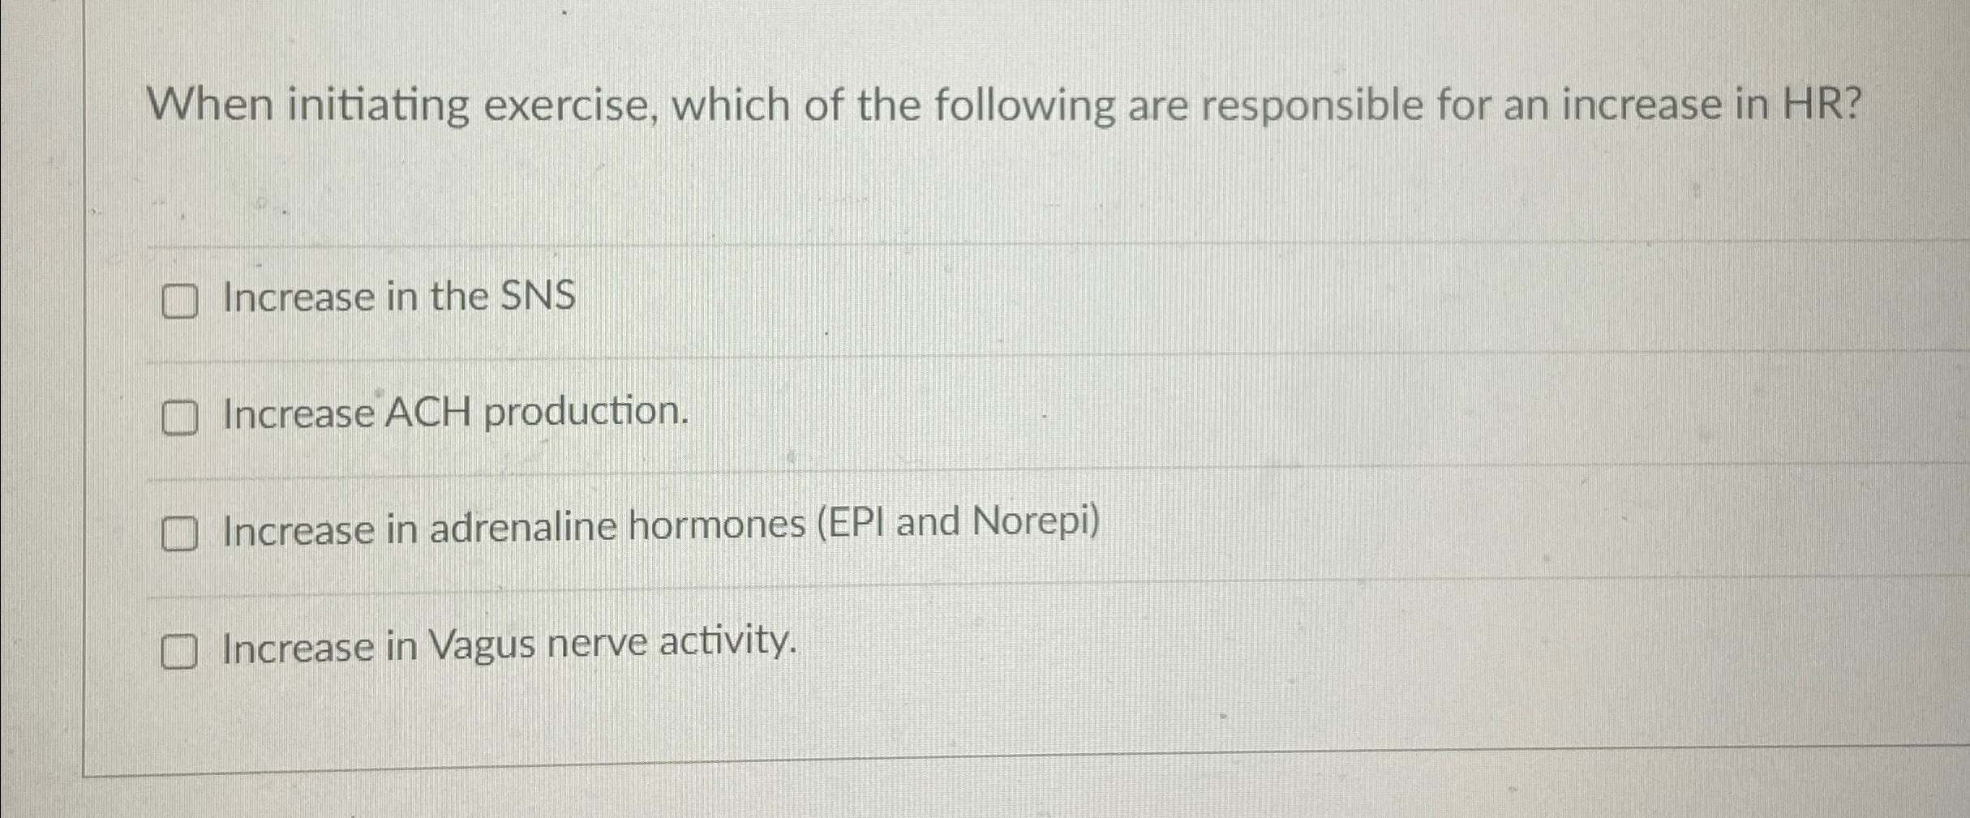Click the 'Increase in the SNS' answer text

click(397, 298)
